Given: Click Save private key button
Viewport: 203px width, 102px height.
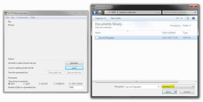Looking at the screenshot, I should [74, 72].
